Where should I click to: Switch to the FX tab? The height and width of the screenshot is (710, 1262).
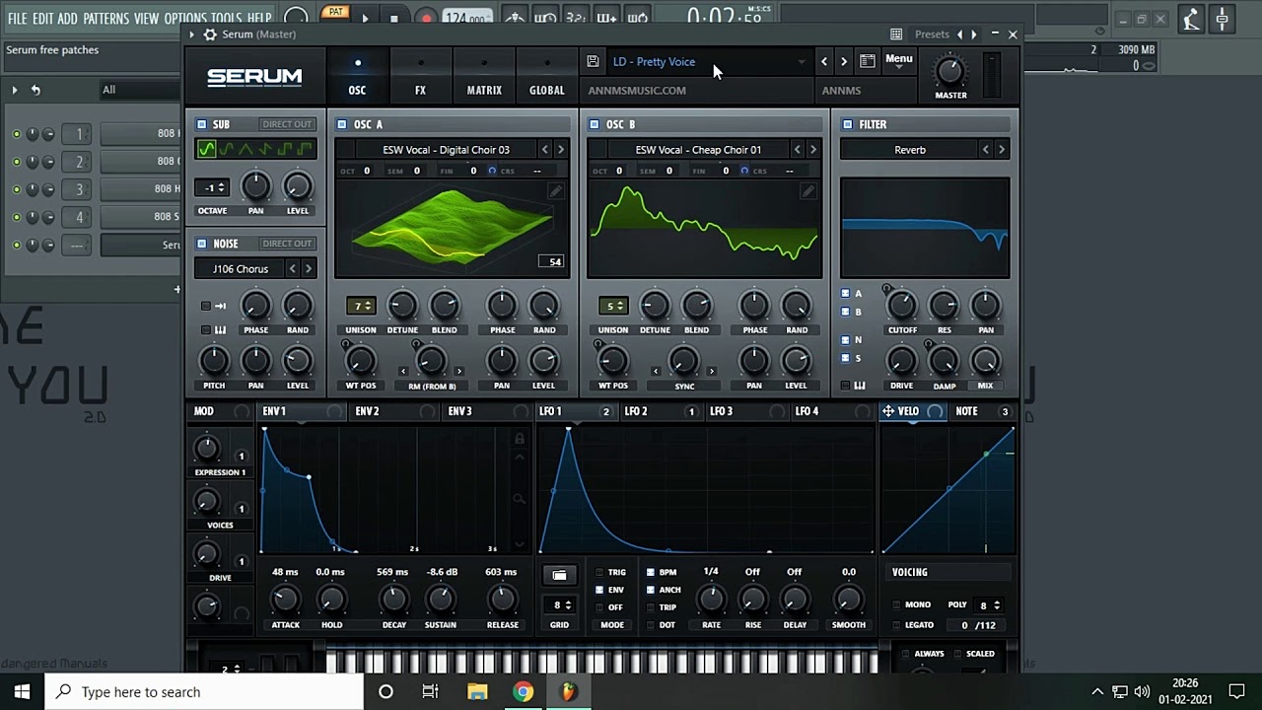coord(420,78)
